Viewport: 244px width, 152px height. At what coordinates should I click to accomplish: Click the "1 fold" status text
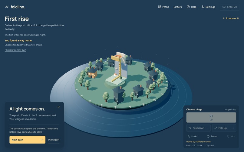click(199, 145)
